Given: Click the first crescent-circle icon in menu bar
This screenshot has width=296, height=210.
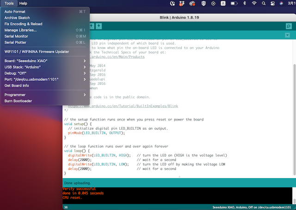Looking at the screenshot, I should [173, 3].
